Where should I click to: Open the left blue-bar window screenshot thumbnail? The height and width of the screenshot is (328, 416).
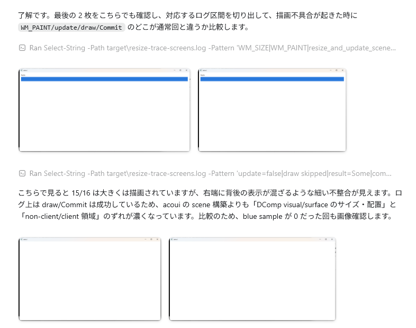104,110
